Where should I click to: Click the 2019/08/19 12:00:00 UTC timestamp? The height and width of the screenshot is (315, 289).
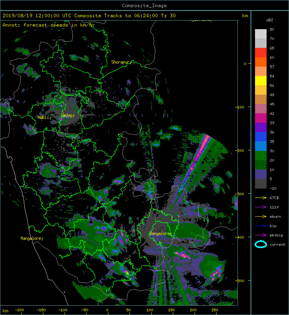(37, 15)
